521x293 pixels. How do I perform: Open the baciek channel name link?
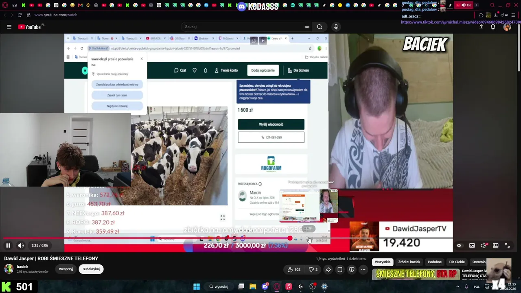click(22, 267)
